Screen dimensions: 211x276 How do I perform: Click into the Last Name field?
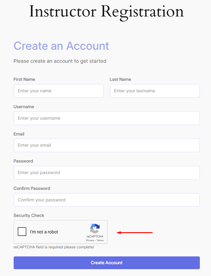pos(155,91)
